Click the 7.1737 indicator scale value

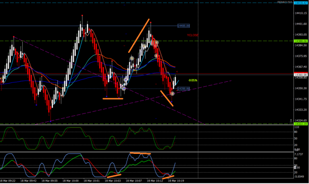pyautogui.click(x=299, y=154)
